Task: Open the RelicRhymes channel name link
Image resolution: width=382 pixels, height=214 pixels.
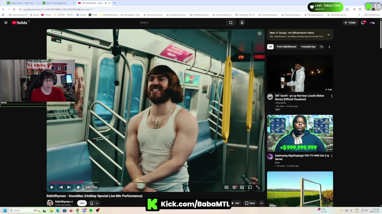Action: coord(62,202)
